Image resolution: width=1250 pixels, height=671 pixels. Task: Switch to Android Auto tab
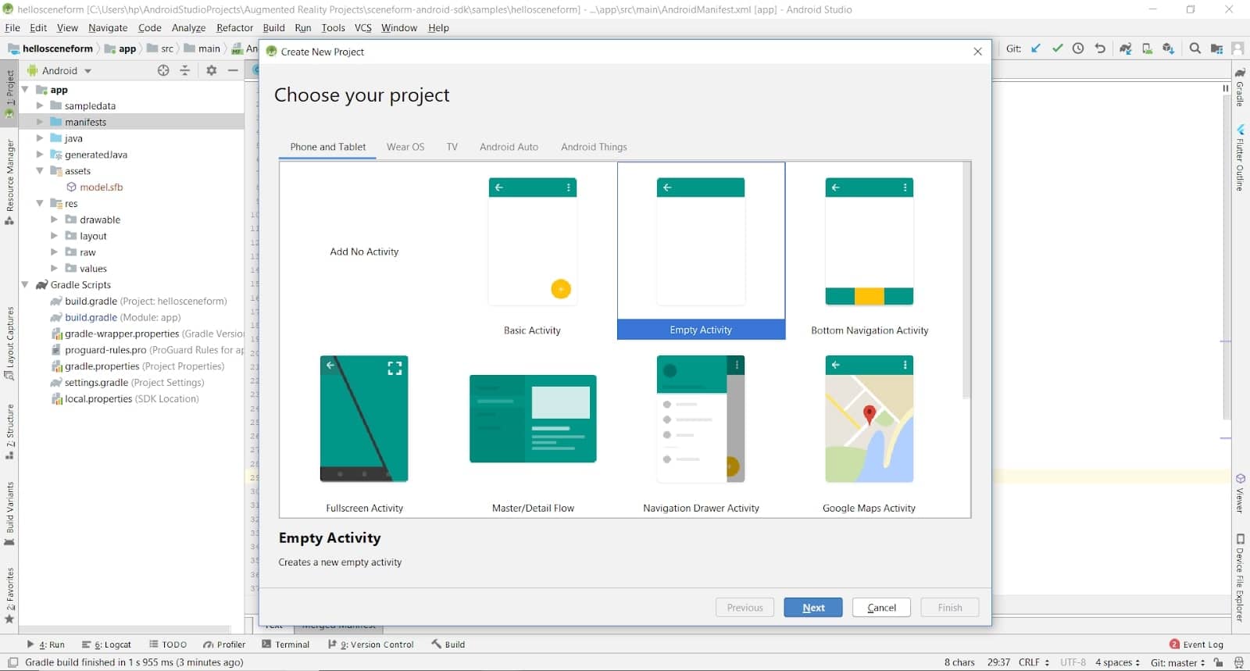(509, 147)
